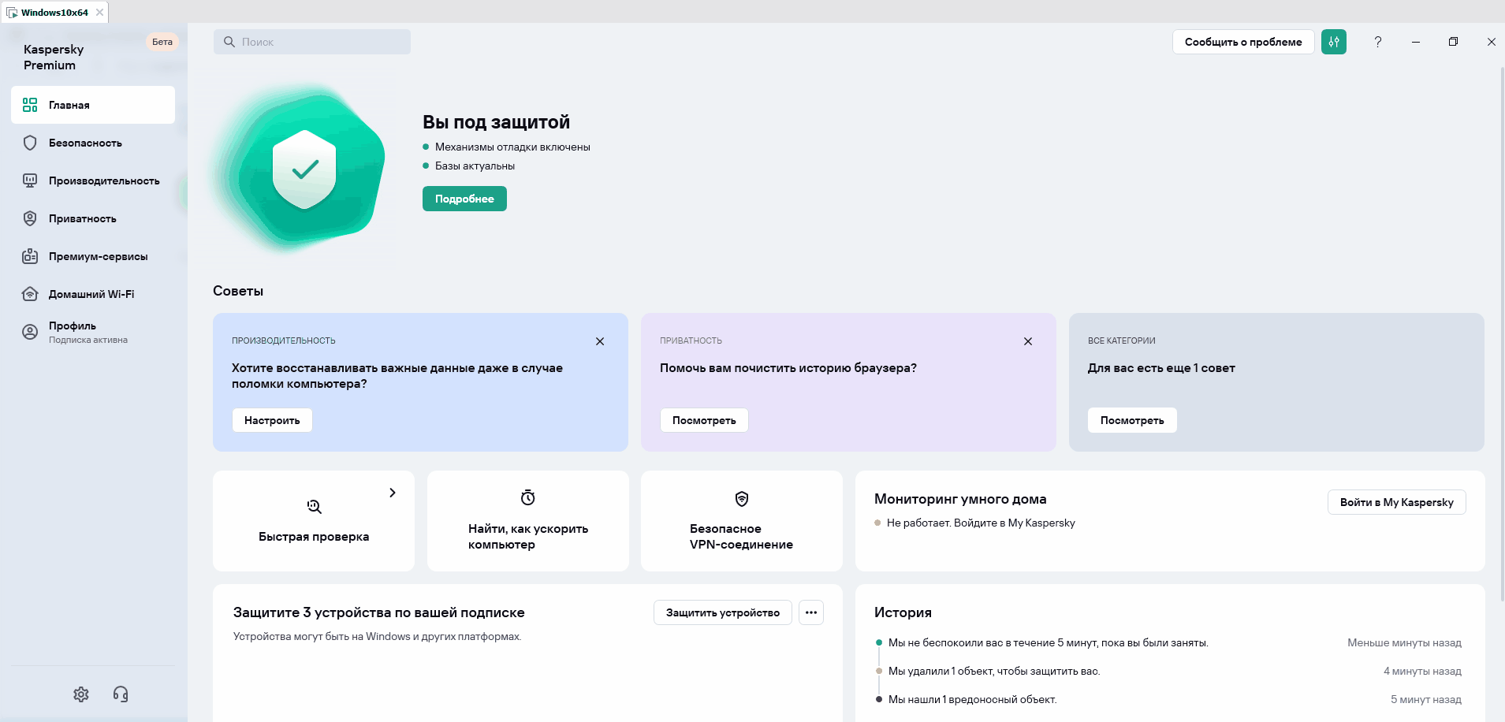Click the VPN shield icon
The width and height of the screenshot is (1505, 722).
[742, 499]
